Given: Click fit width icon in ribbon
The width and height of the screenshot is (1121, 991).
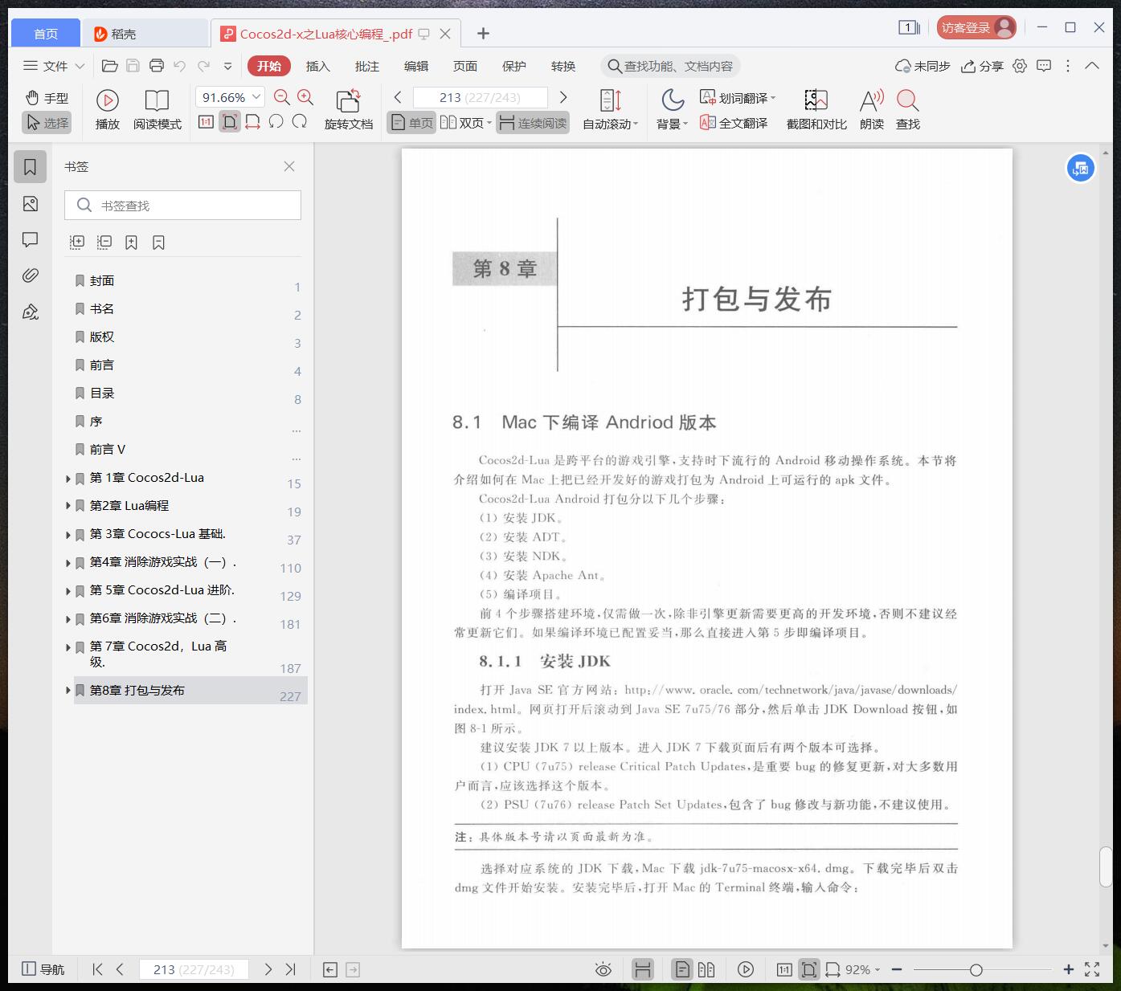Looking at the screenshot, I should (252, 122).
